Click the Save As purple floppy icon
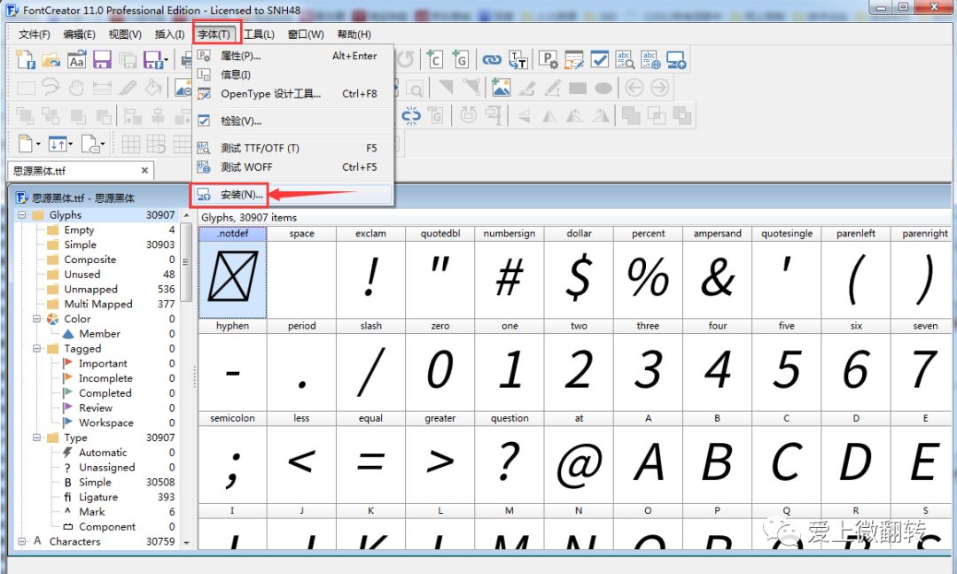 [x=152, y=59]
